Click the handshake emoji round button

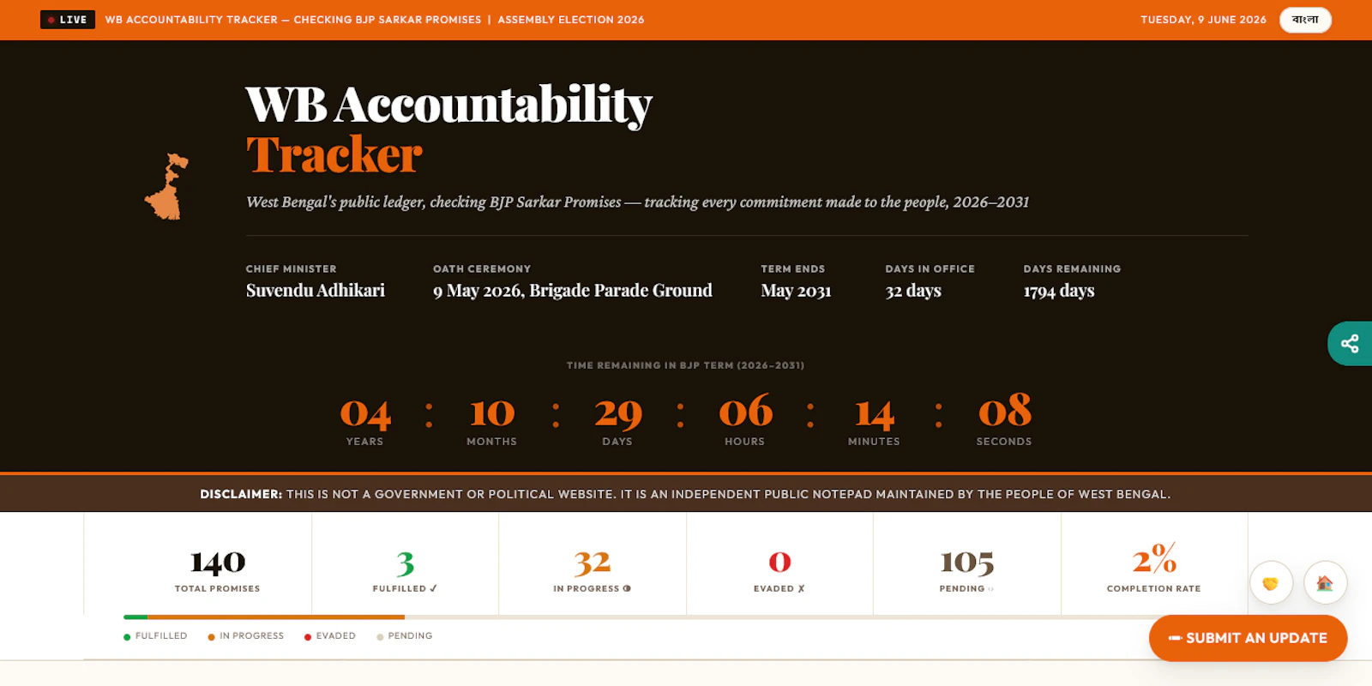tap(1271, 583)
